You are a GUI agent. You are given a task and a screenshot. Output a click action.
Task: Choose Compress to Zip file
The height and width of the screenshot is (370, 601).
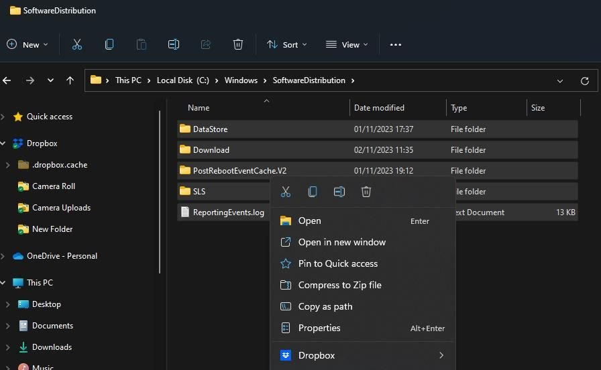coord(339,285)
